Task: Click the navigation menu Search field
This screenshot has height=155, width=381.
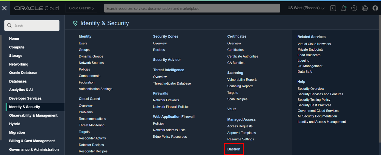Action: coord(32,26)
